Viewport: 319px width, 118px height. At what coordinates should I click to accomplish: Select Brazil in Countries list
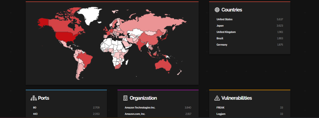(x=220, y=38)
